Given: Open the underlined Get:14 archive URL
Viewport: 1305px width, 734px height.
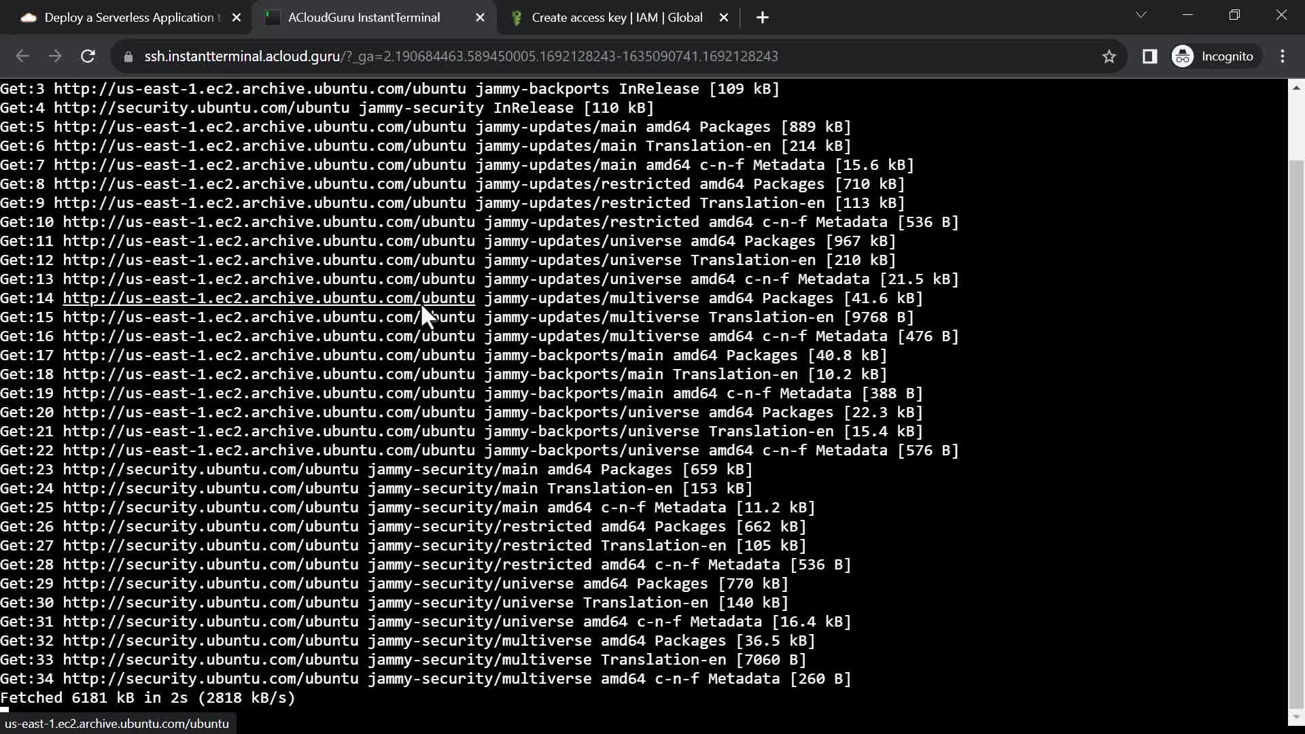Looking at the screenshot, I should pyautogui.click(x=268, y=298).
